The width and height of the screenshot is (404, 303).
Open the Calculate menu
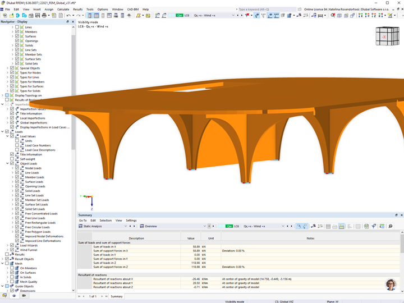point(63,10)
